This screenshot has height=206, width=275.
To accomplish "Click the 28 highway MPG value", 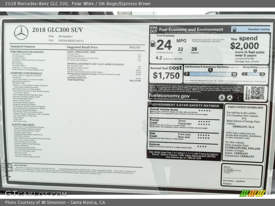I will 194,49.
